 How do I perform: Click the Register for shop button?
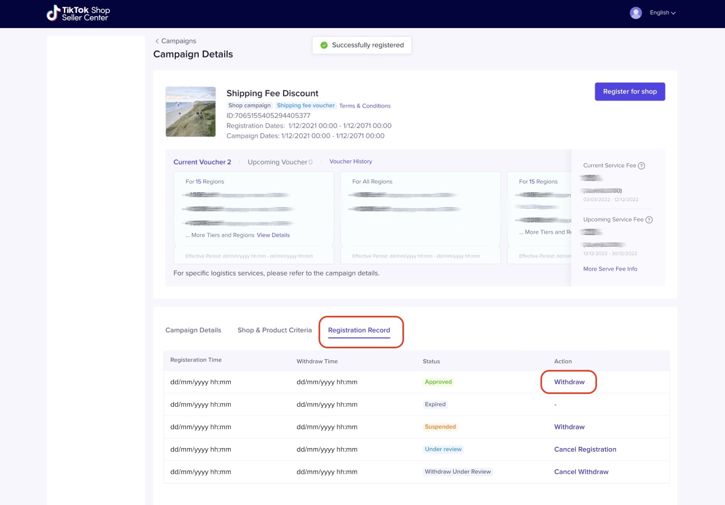point(630,92)
